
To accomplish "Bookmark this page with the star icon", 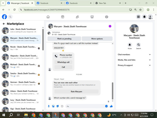I will pyautogui.click(x=140, y=10).
